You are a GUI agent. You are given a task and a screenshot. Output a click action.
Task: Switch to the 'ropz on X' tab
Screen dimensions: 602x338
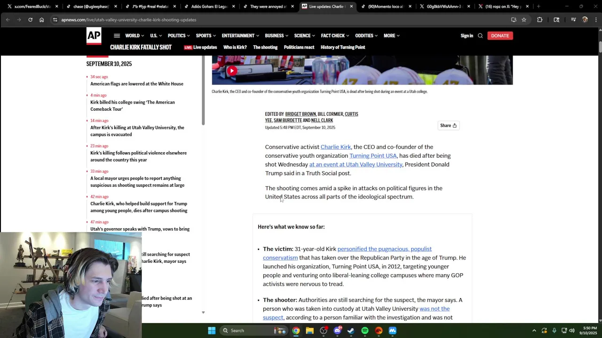tap(503, 7)
